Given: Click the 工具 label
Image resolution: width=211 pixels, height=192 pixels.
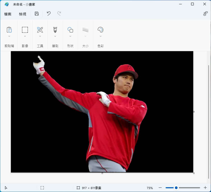Looking at the screenshot, I should 40,46.
